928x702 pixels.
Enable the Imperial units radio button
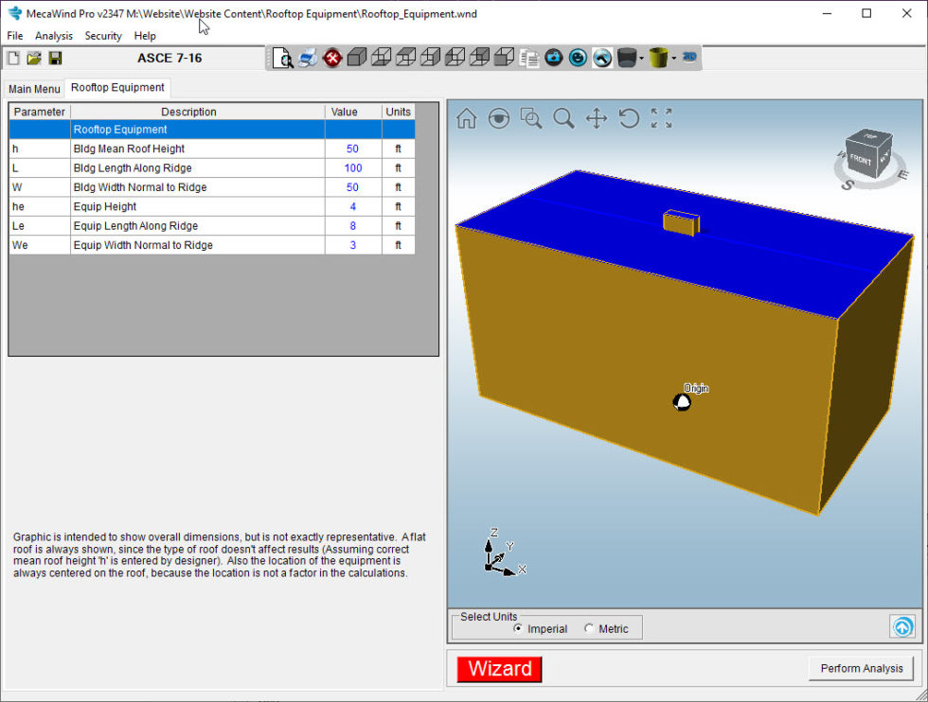tap(519, 628)
